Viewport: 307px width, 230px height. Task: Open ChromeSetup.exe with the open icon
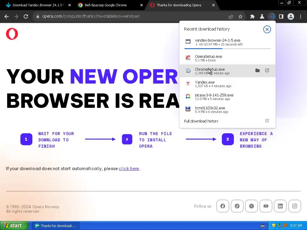[x=267, y=70]
